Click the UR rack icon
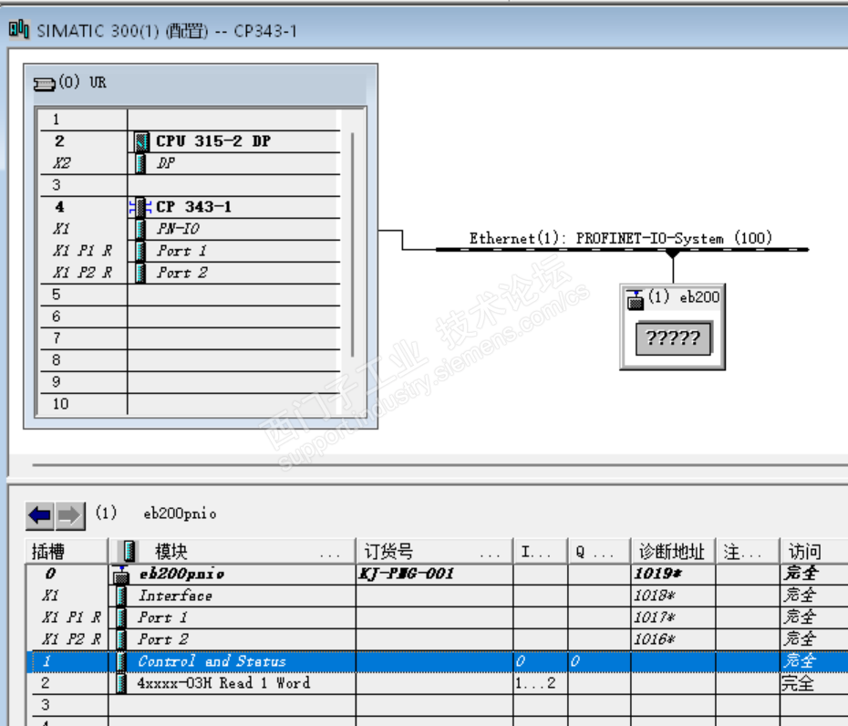 click(45, 84)
